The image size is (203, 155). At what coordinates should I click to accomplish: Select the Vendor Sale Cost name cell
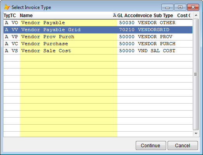pos(68,51)
